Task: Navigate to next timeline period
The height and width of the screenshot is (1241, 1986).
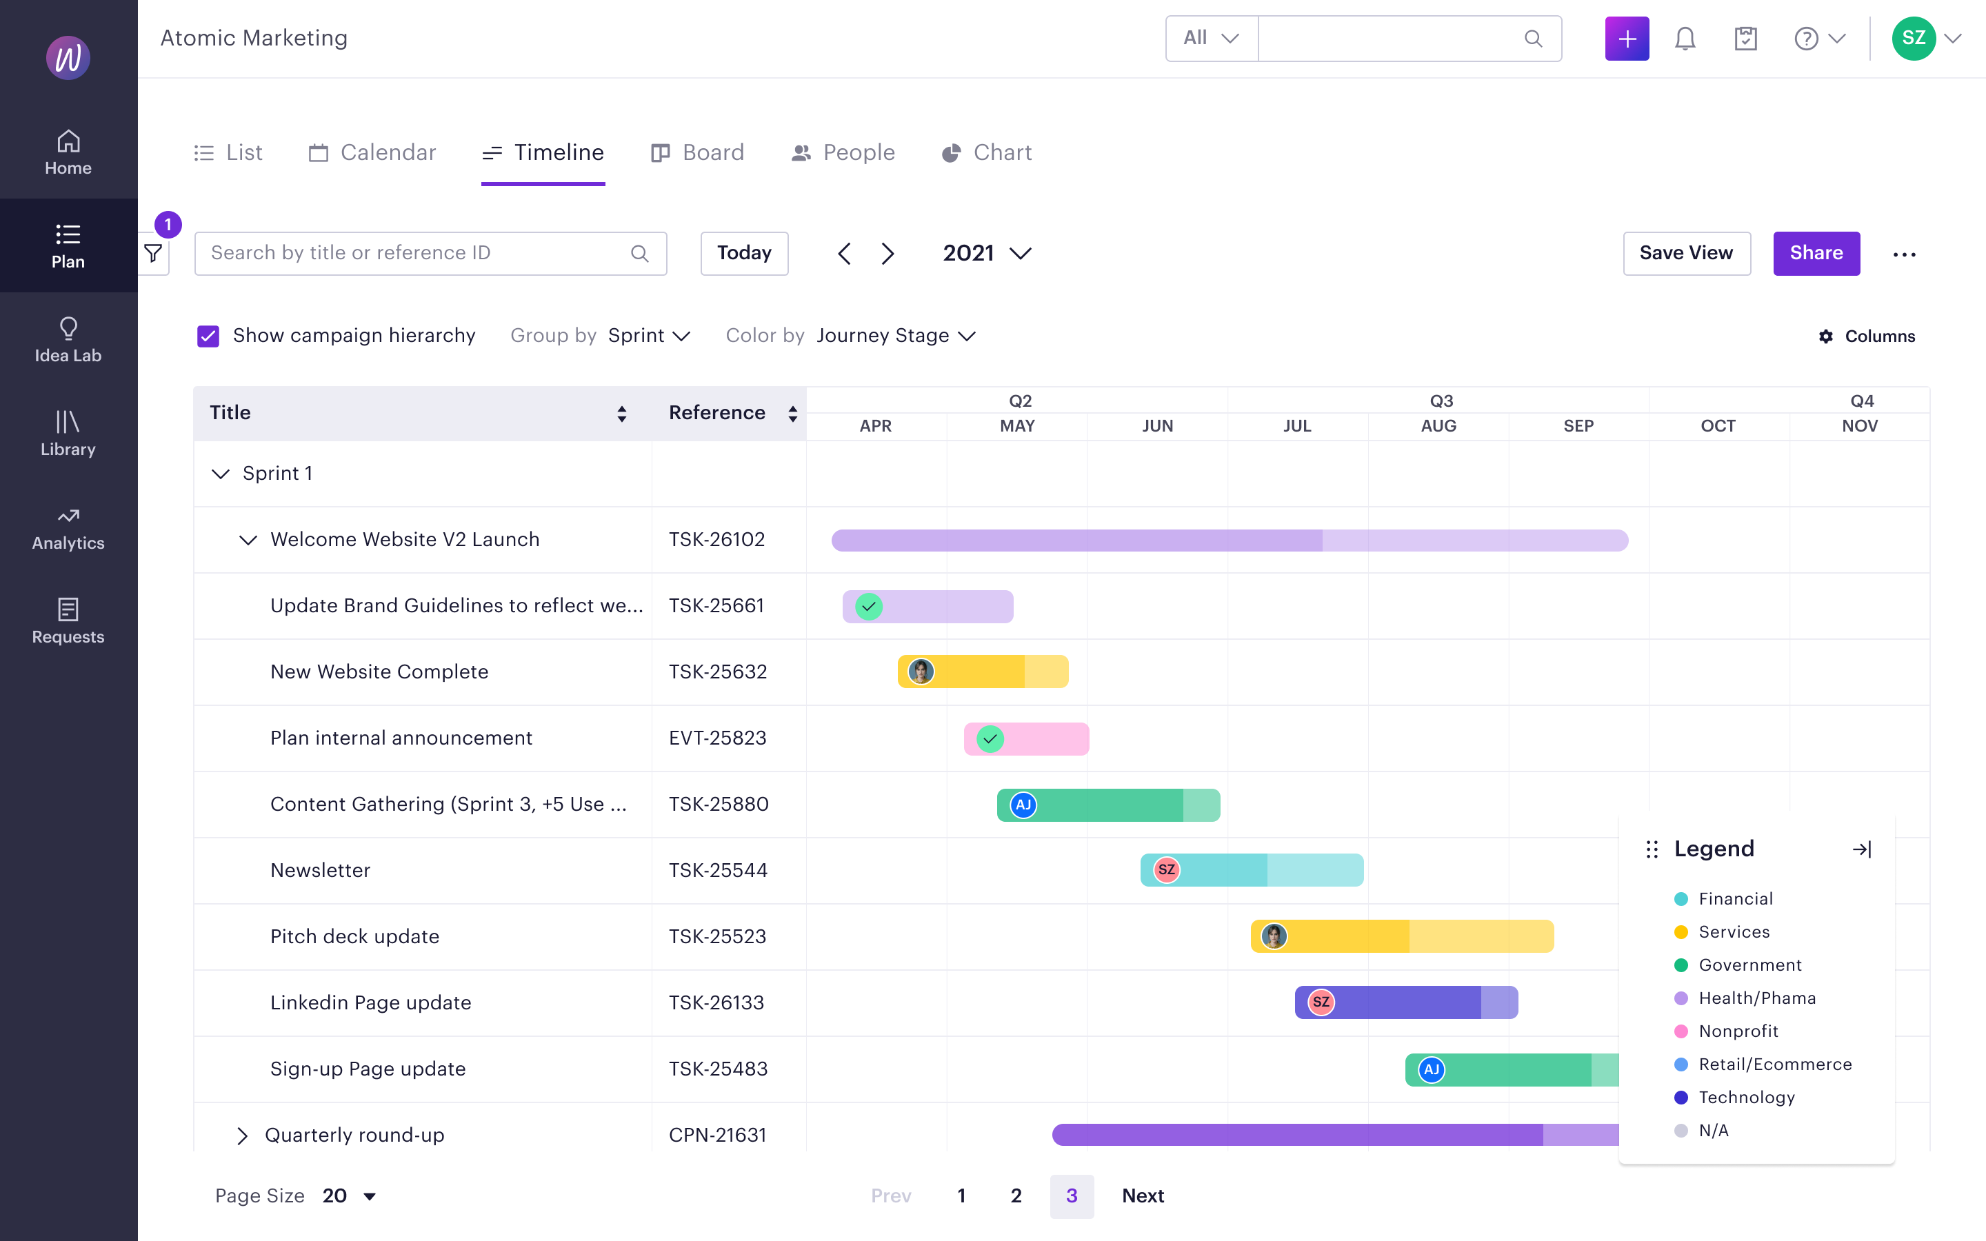Action: (x=887, y=254)
